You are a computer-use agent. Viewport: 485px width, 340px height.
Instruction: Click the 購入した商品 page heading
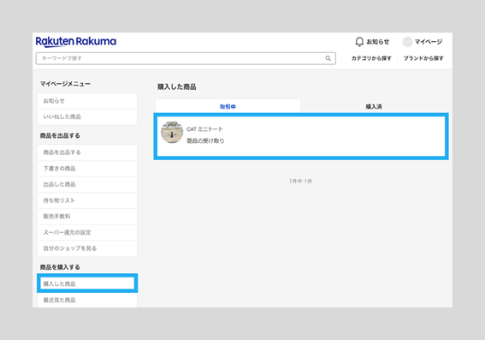[x=176, y=86]
